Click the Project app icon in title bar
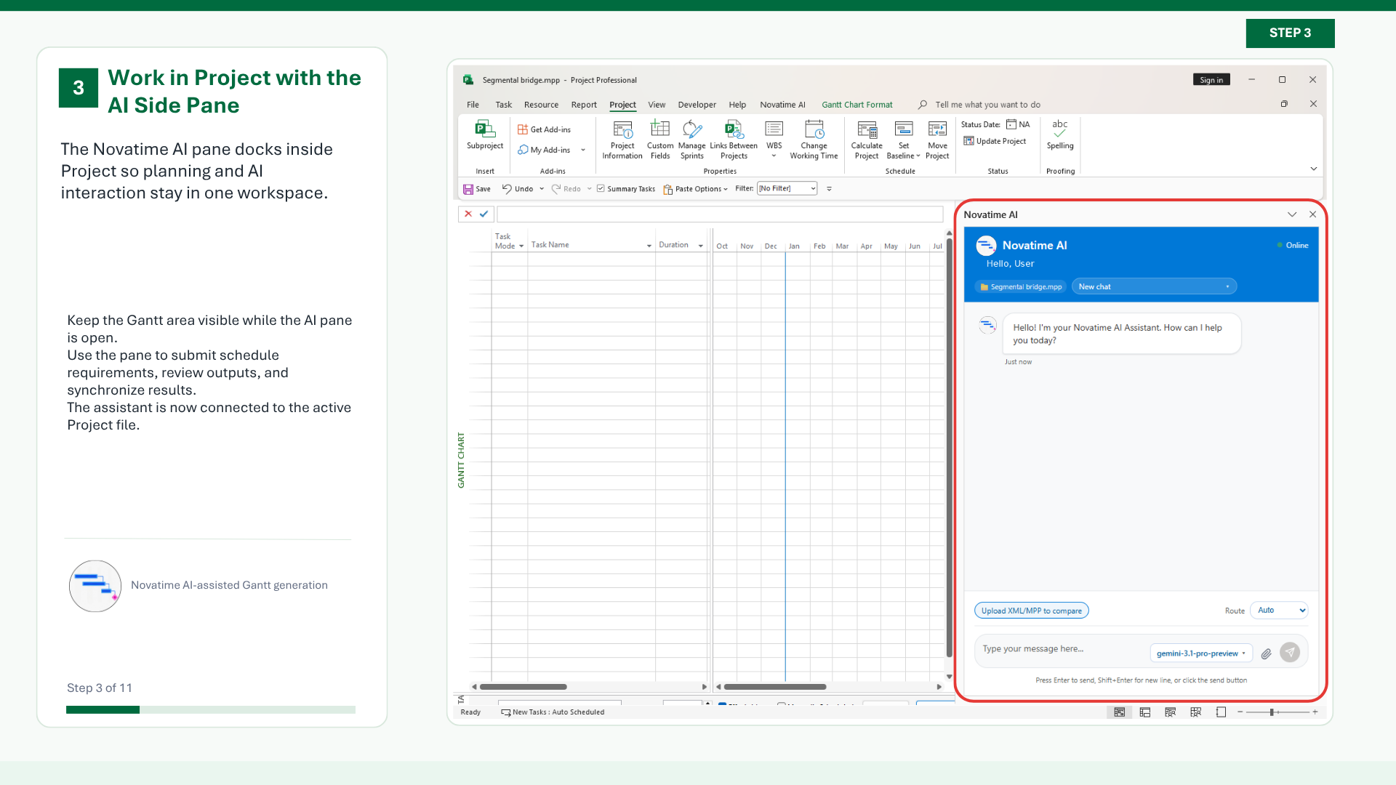The image size is (1396, 785). pos(469,80)
